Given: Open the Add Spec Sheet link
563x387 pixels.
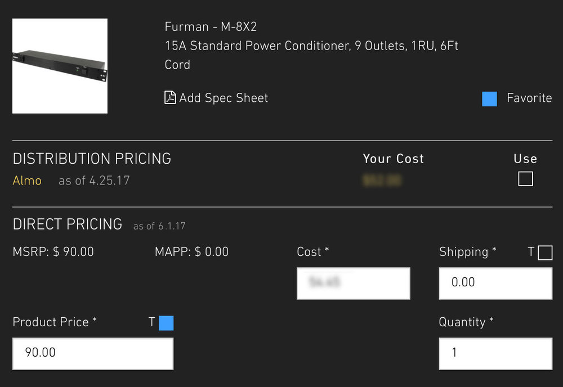Looking at the screenshot, I should pyautogui.click(x=223, y=98).
